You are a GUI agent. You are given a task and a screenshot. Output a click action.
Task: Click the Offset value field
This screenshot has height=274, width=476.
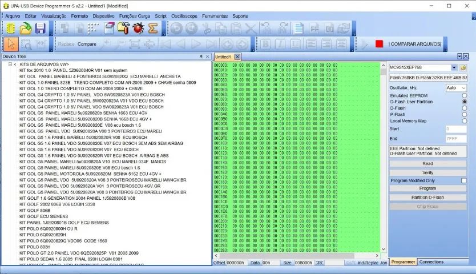click(237, 263)
